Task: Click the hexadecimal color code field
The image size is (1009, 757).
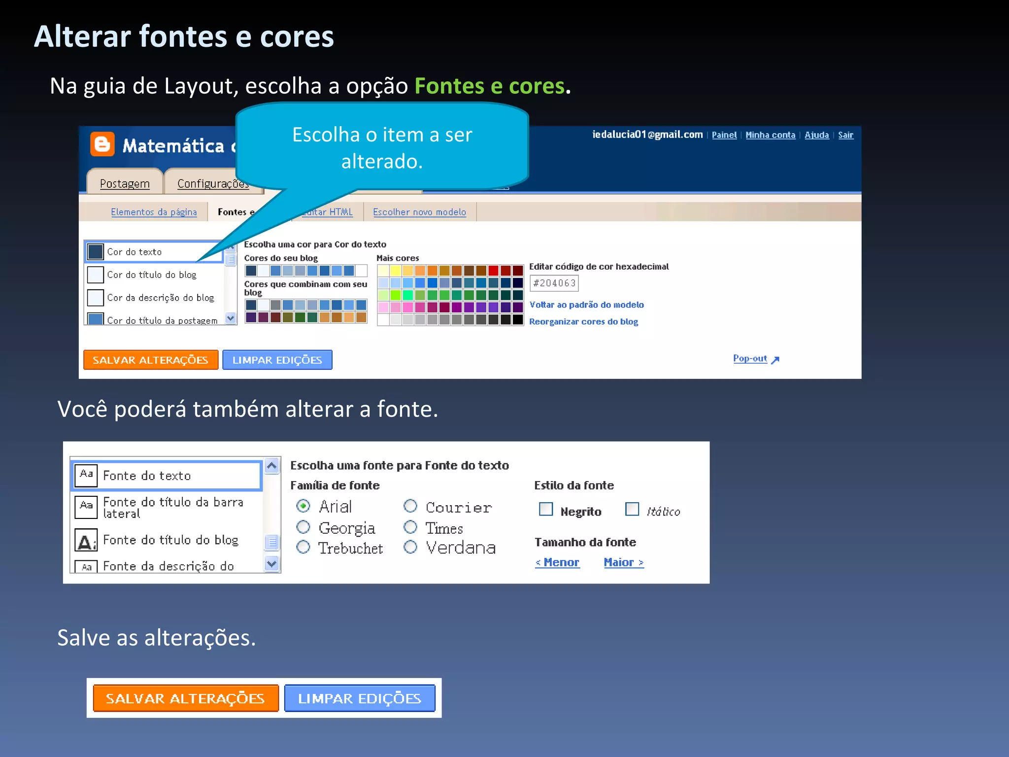Action: coord(554,283)
